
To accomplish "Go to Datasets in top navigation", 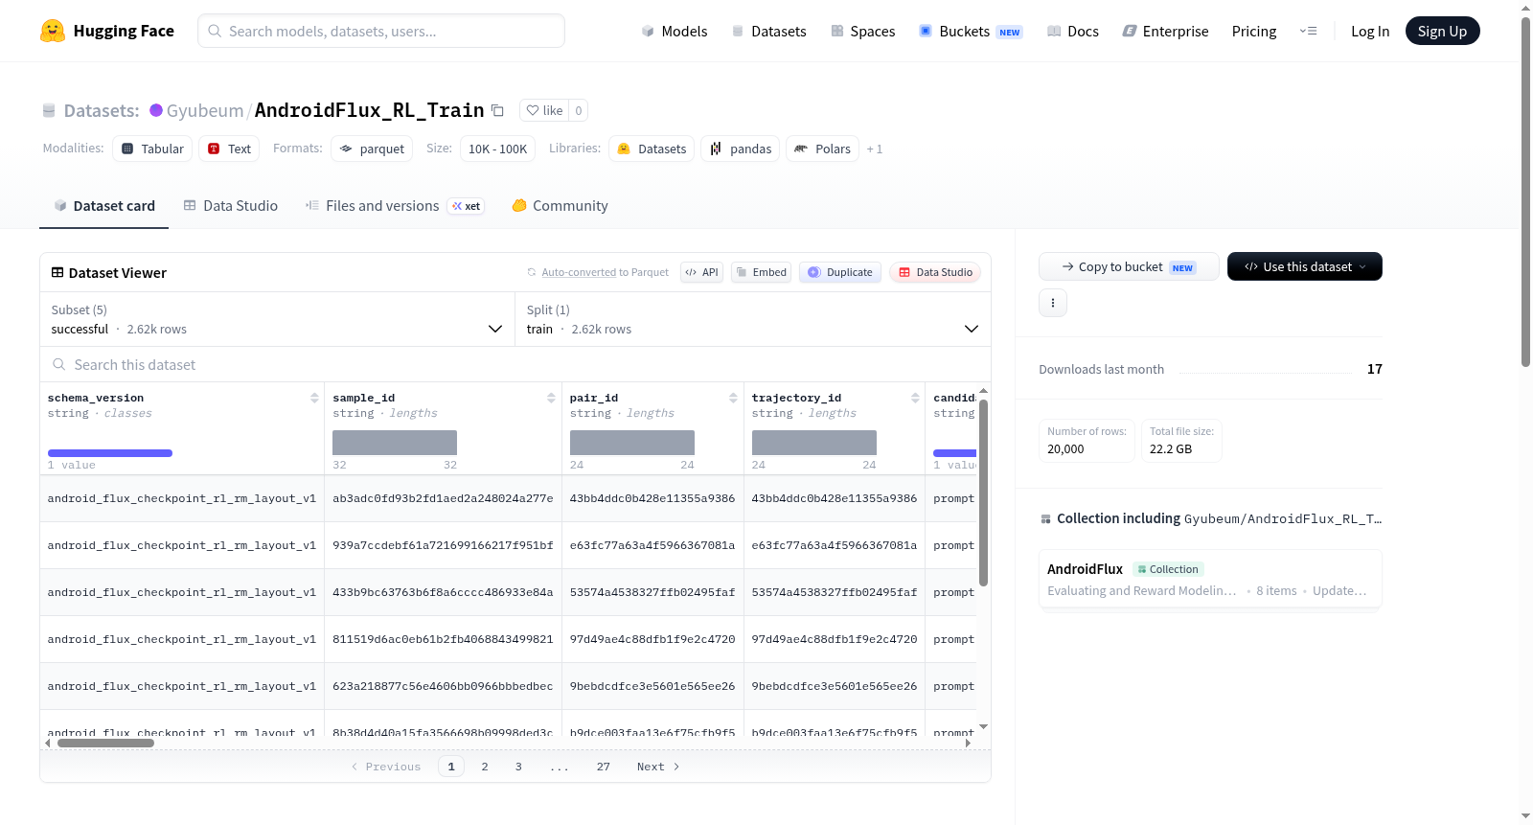I will 768,32.
